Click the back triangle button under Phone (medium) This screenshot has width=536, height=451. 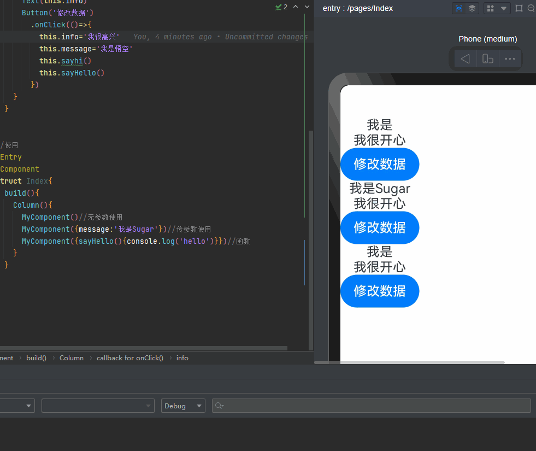pos(465,59)
